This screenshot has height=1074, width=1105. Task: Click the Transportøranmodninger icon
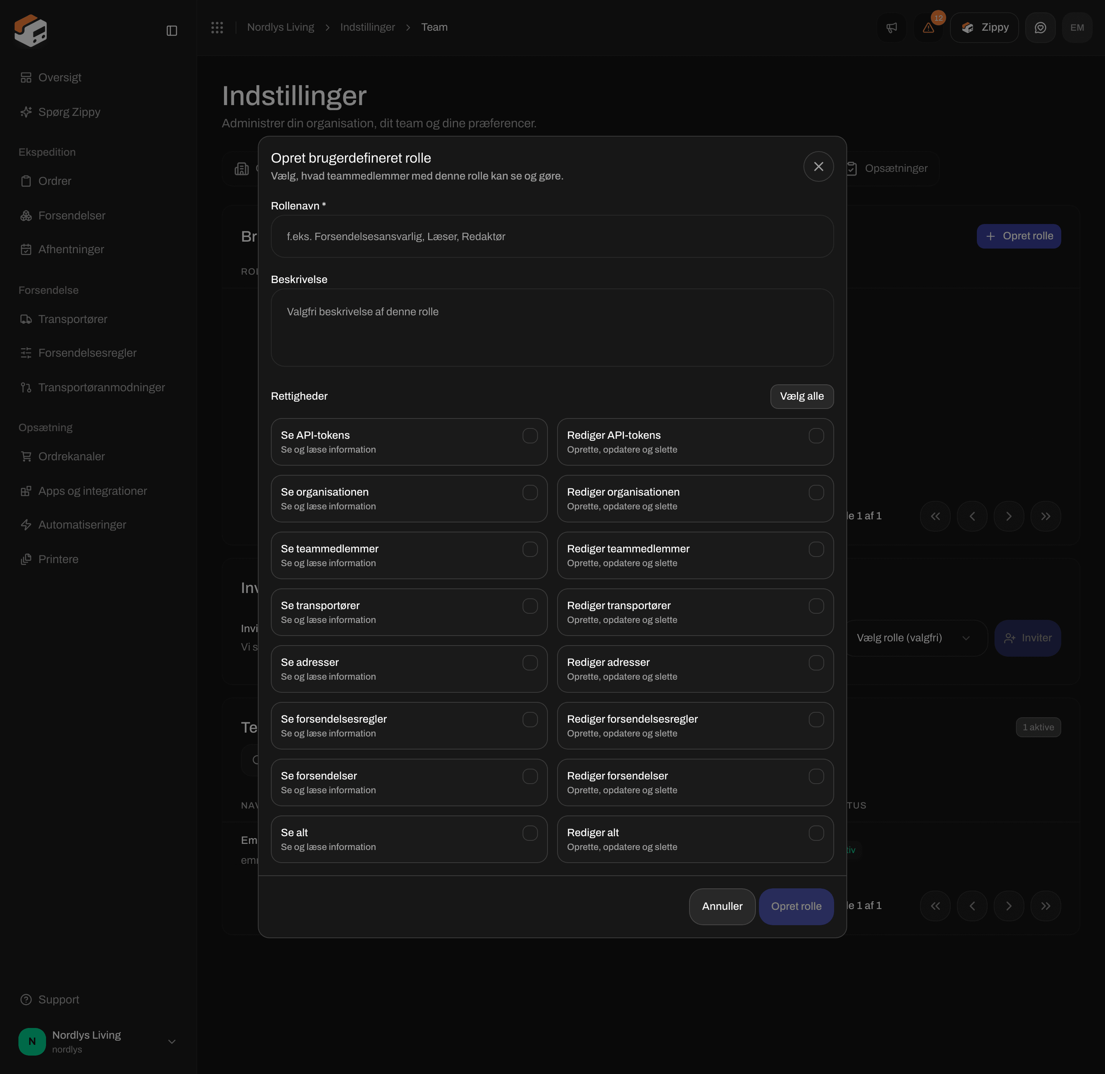pos(26,387)
